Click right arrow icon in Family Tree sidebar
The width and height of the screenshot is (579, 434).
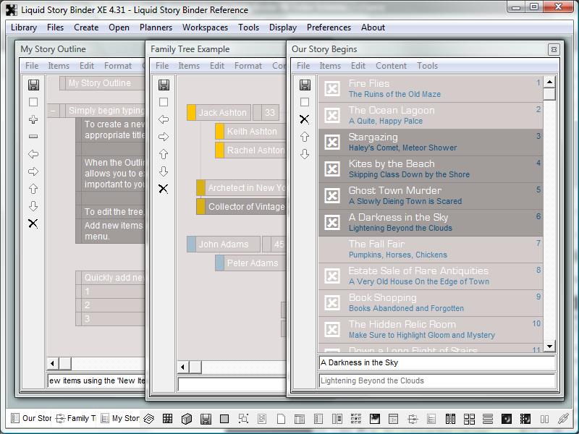coord(164,137)
